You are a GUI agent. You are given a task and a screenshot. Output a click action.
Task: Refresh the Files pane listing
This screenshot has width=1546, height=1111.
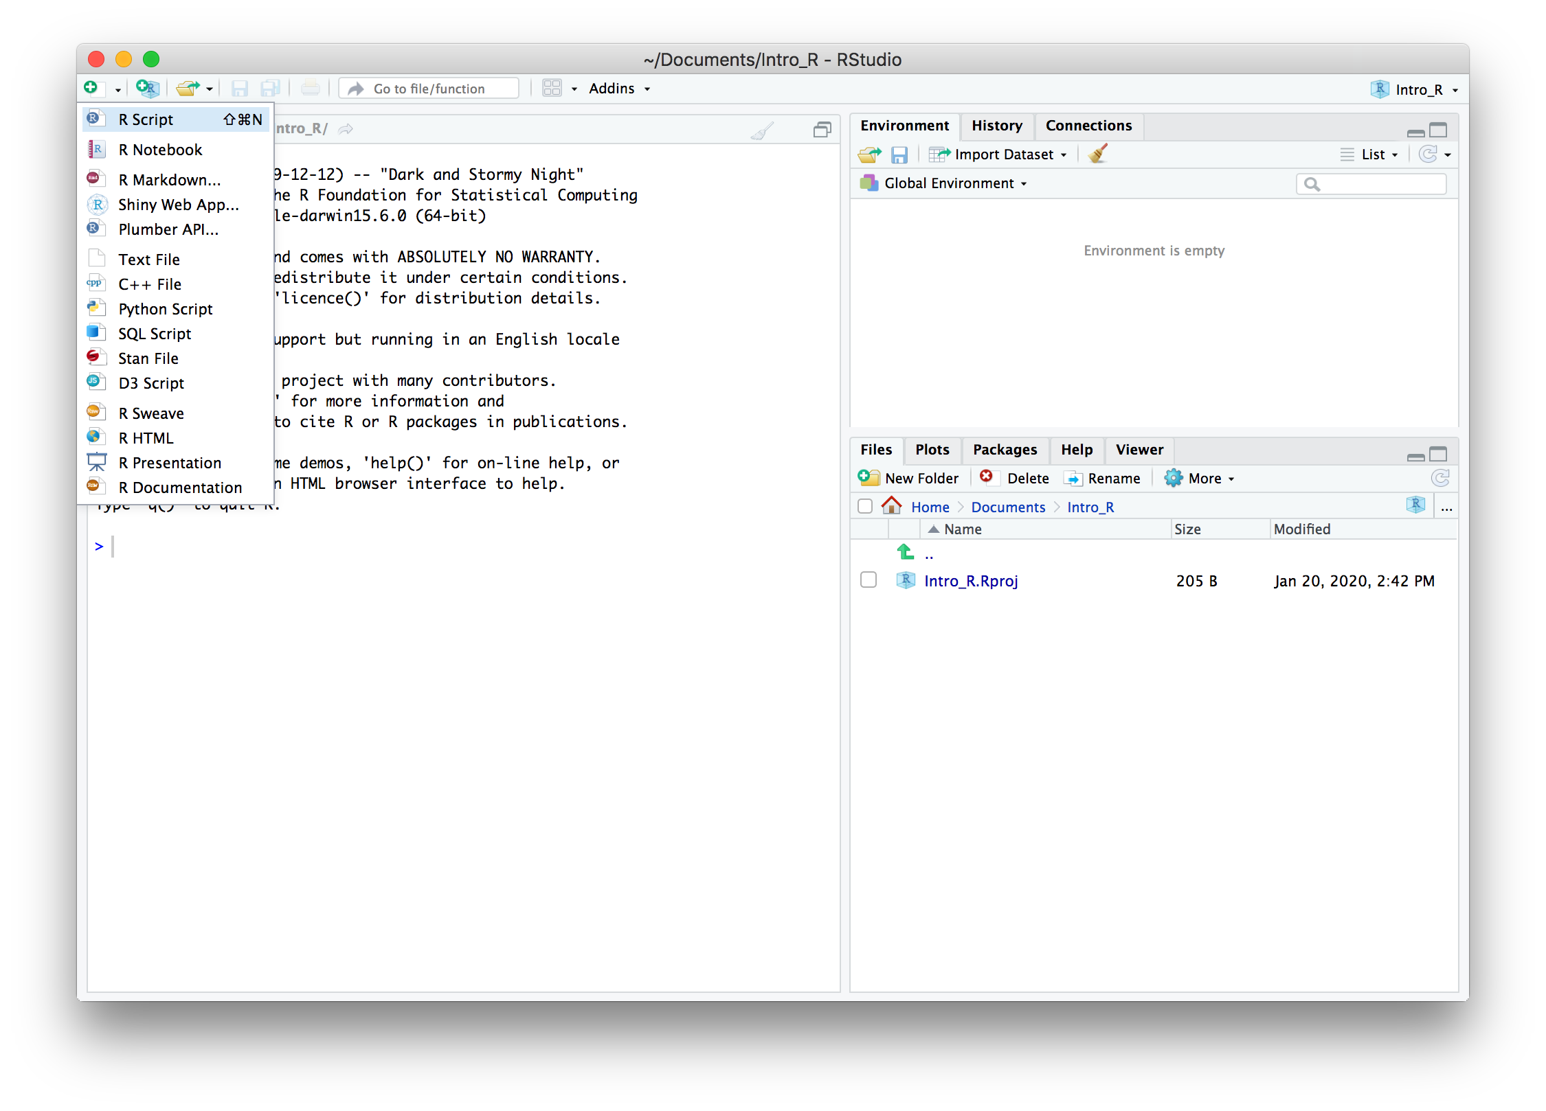1440,478
